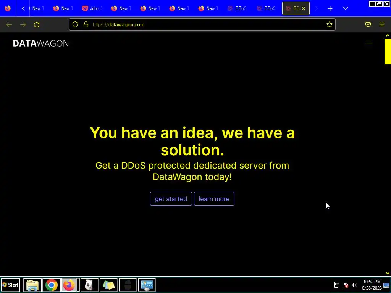This screenshot has width=391, height=293.
Task: Click headline "You have an idea, we have a solution."
Action: pyautogui.click(x=192, y=141)
